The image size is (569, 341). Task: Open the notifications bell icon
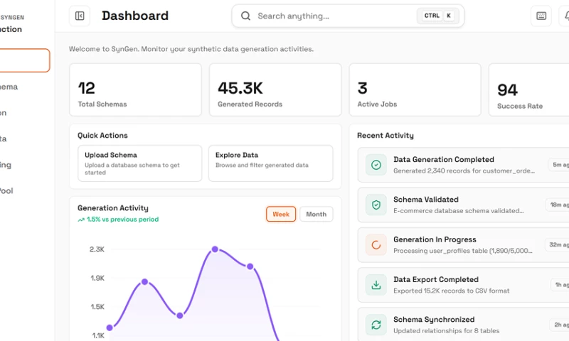click(566, 16)
